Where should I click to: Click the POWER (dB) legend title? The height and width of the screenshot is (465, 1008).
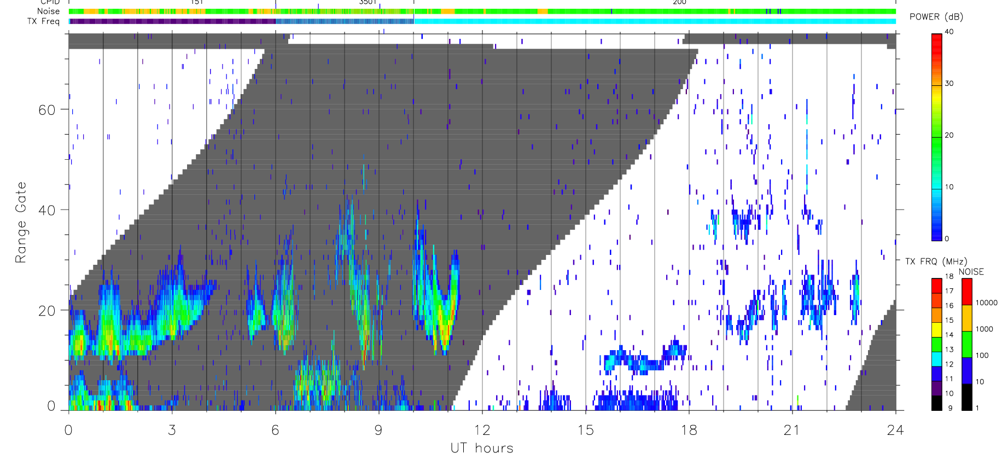[936, 17]
